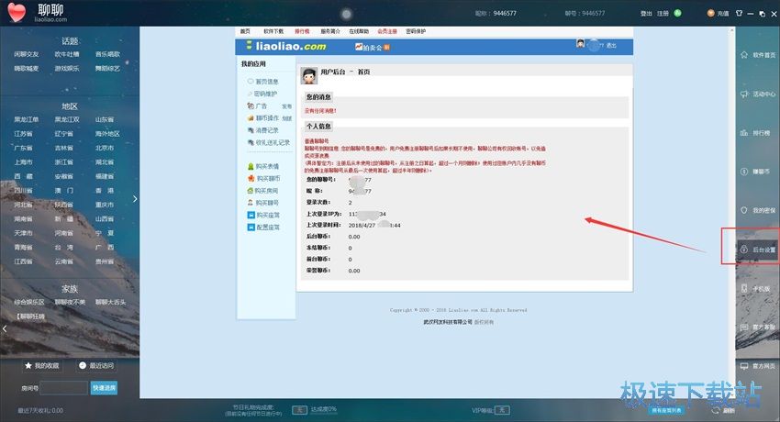
Task: Click the 广告 icon in 我的应用
Action: click(251, 105)
